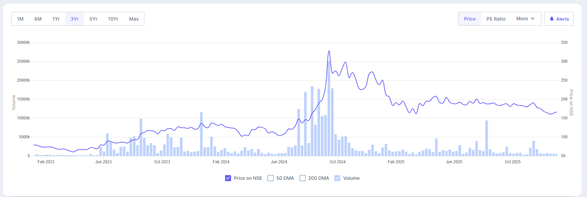Image resolution: width=587 pixels, height=197 pixels.
Task: Expand the More dropdown chevron
Action: 533,19
